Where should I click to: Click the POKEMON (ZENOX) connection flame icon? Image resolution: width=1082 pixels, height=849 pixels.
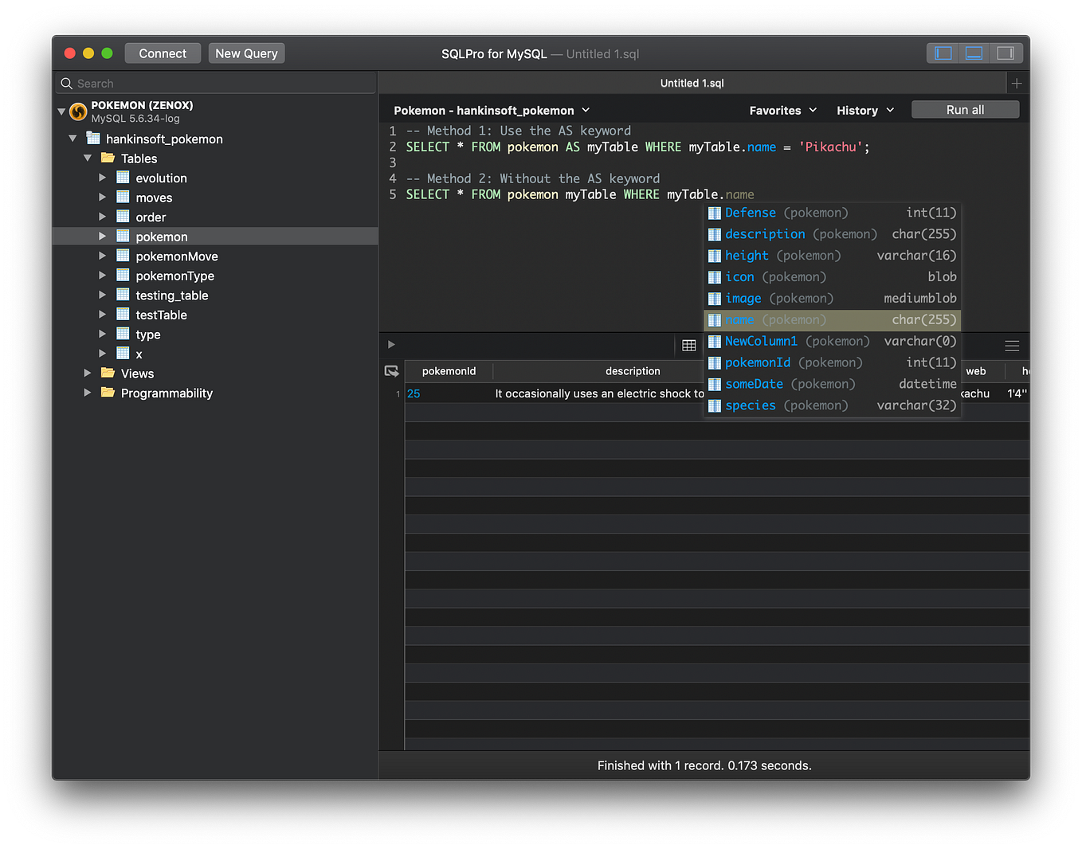click(x=77, y=112)
